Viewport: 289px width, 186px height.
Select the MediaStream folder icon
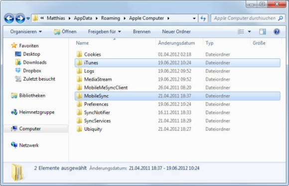(79, 79)
